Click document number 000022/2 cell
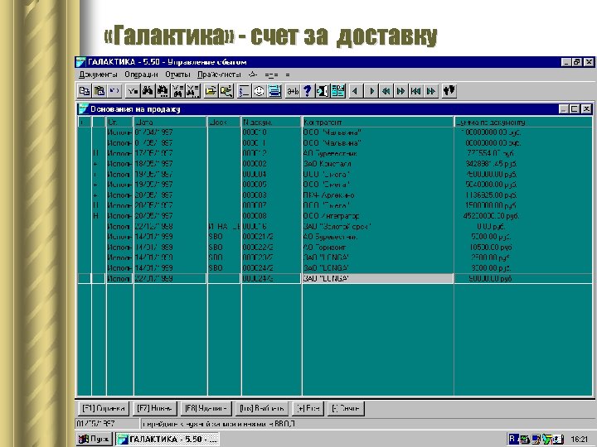Viewport: 597px width, 447px height. 271,247
